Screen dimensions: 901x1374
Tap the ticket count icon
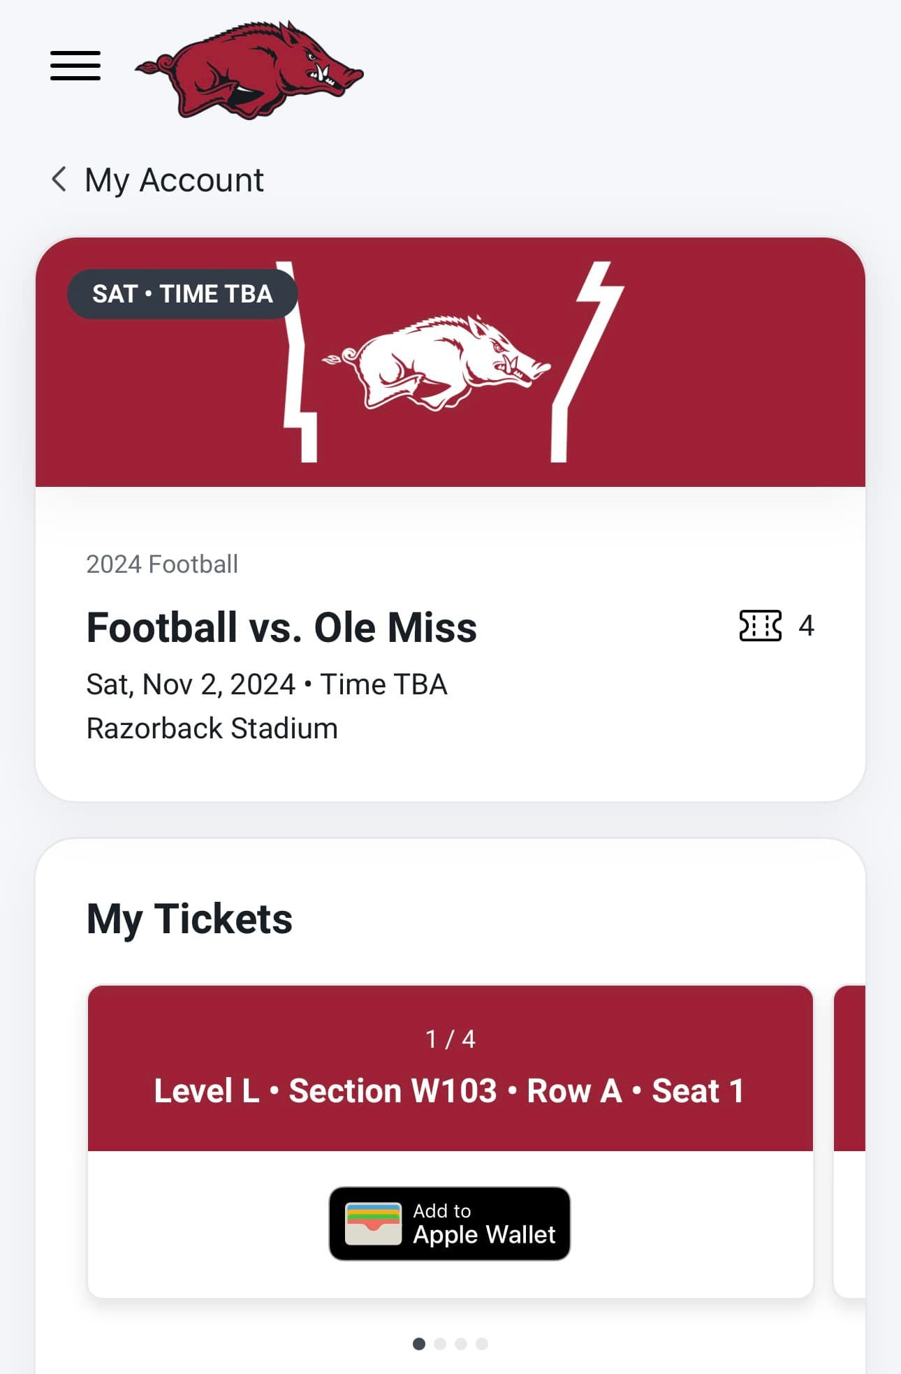coord(761,625)
